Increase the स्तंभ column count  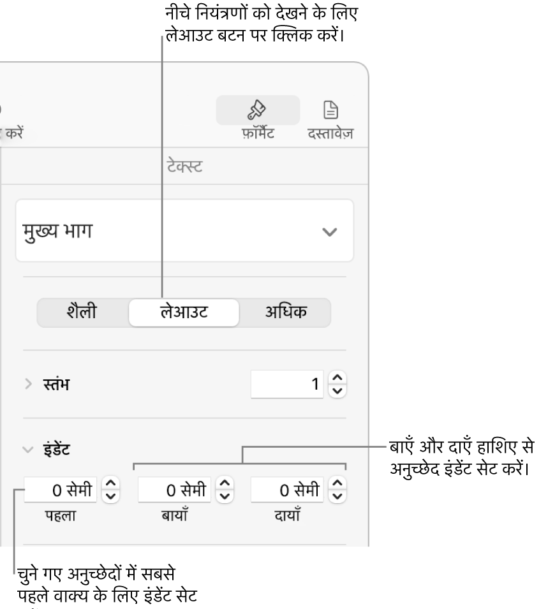[x=337, y=378]
